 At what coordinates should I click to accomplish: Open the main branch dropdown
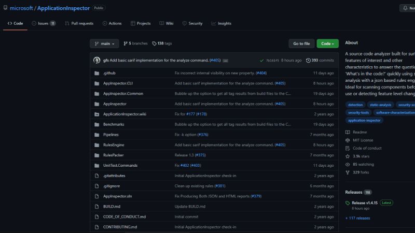click(104, 43)
